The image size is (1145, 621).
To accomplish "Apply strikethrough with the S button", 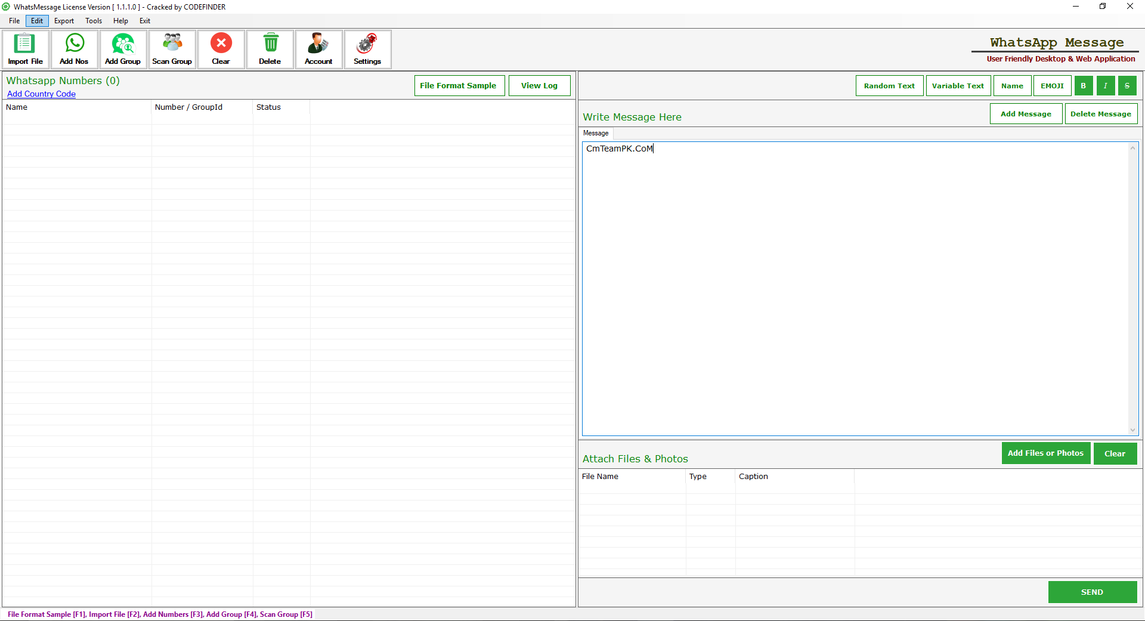I will tap(1127, 86).
